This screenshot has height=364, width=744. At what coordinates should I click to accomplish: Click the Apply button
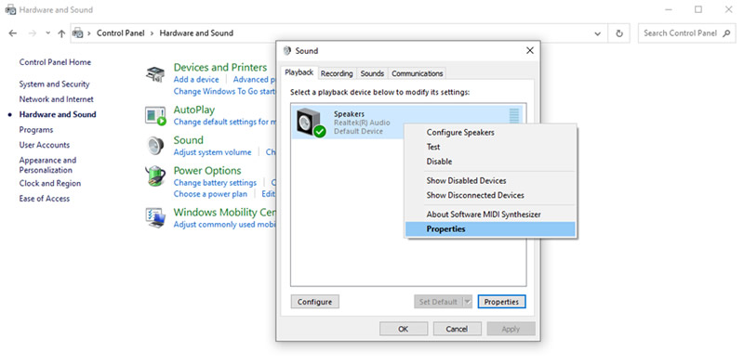(511, 329)
